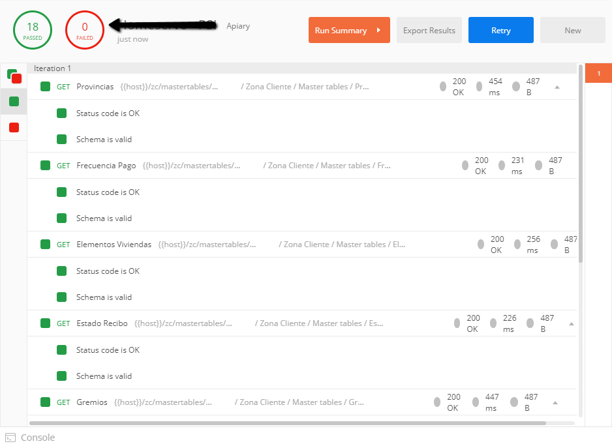
Task: Click arrow icon on Run Summary button
Action: tap(378, 30)
